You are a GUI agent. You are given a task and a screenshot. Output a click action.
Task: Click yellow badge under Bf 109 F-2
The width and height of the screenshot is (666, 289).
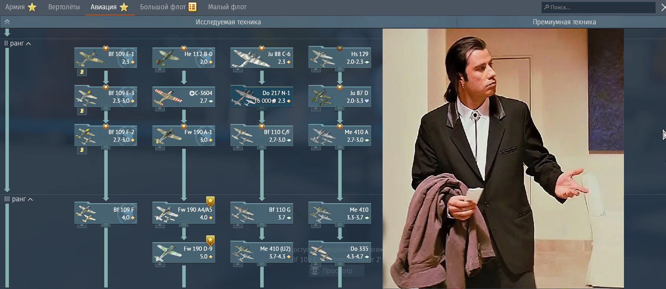point(82,150)
